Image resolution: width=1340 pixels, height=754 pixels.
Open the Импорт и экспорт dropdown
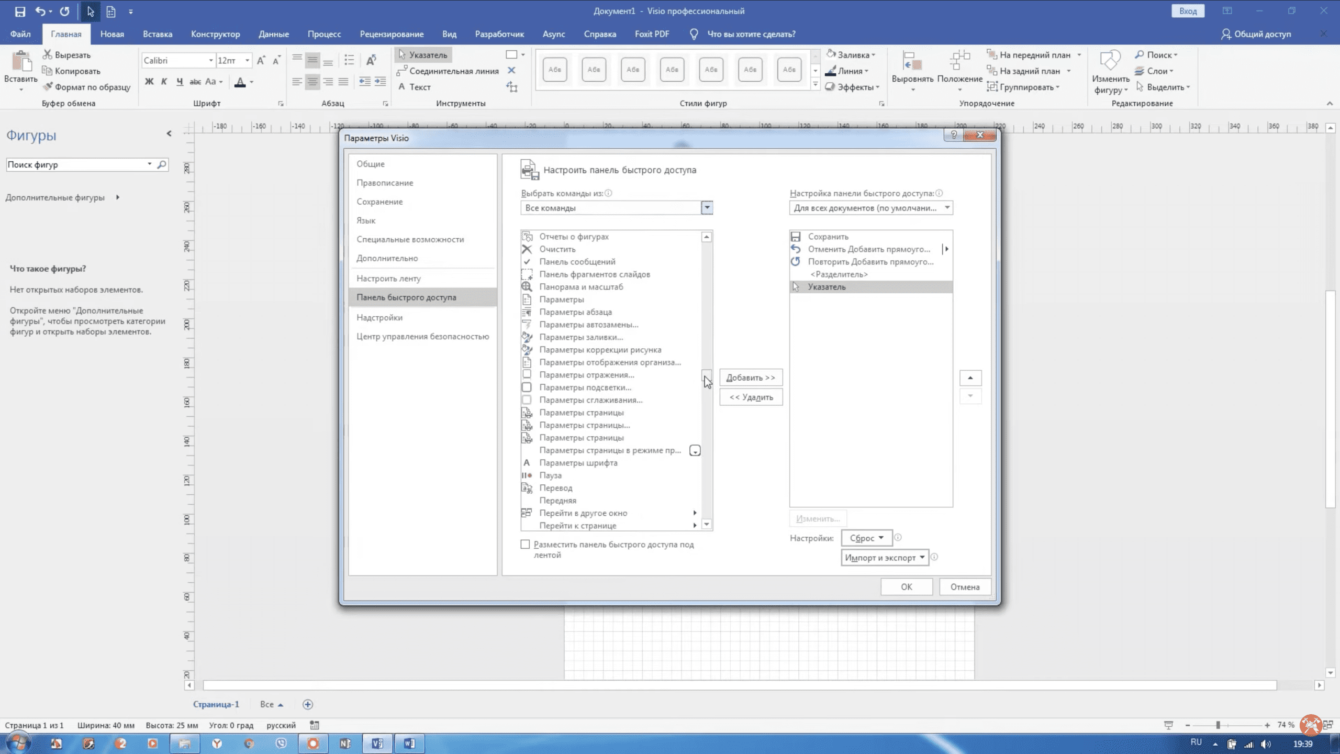click(x=885, y=558)
